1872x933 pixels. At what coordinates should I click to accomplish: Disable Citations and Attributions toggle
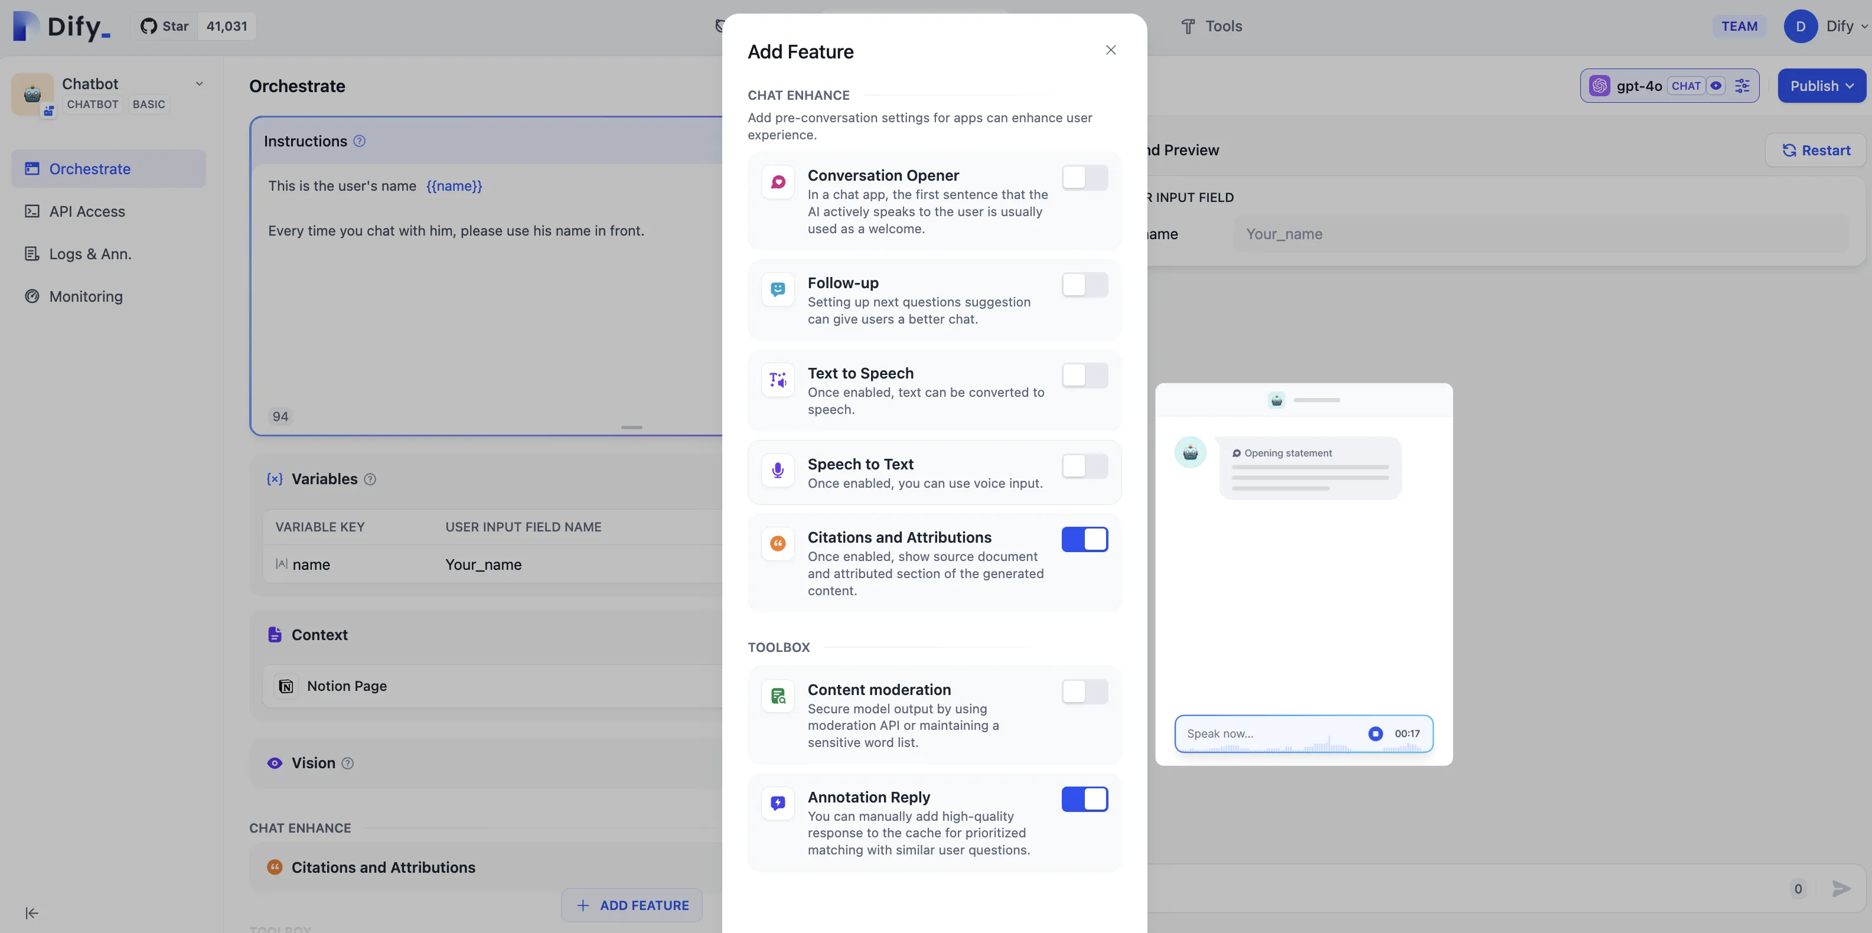coord(1084,539)
